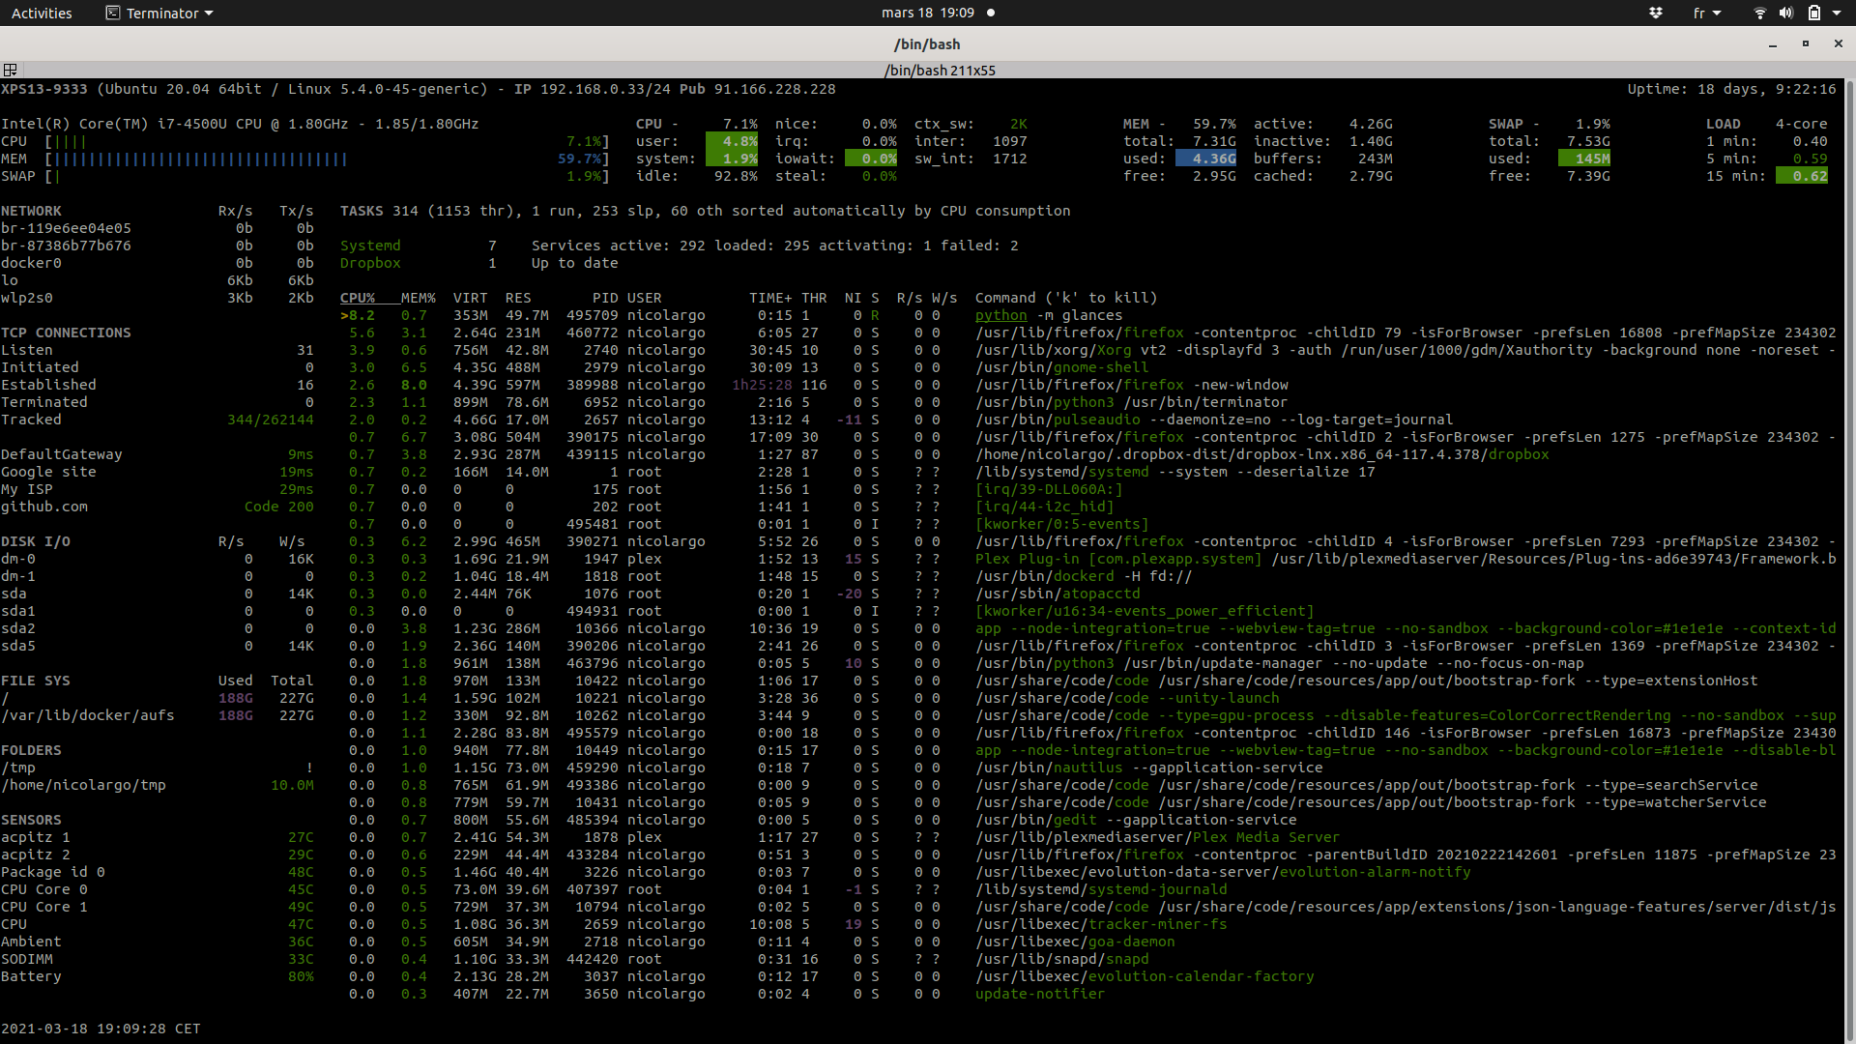Click the speaker volume icon
Screen dimensions: 1856x1044
coord(1786,13)
